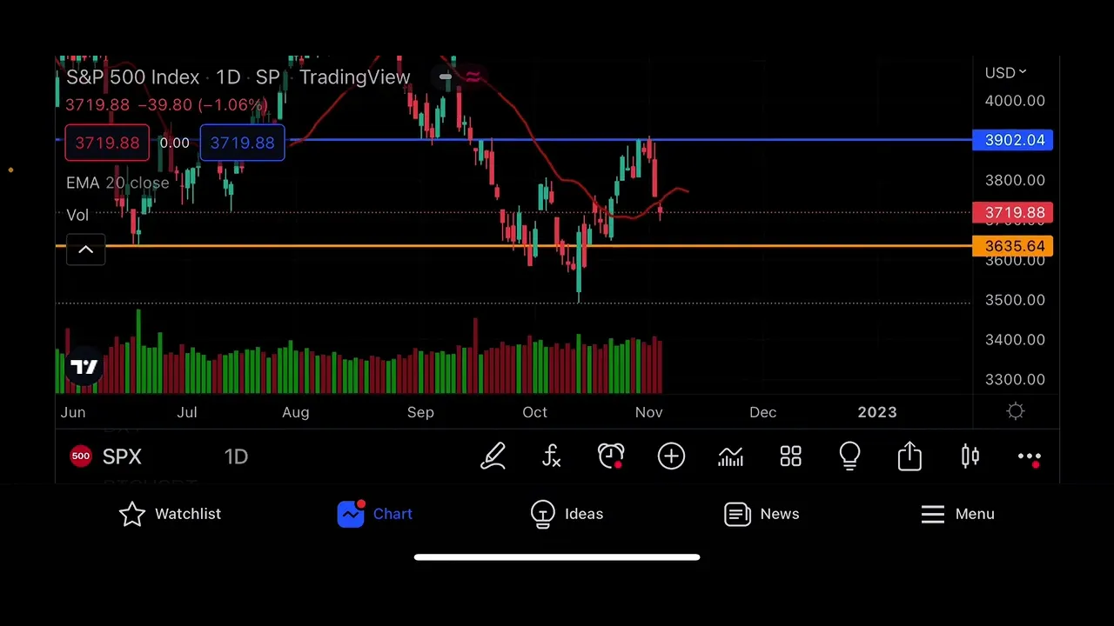Tap the SPX 500 symbol badge
Screen dimensions: 1114x626
80,456
